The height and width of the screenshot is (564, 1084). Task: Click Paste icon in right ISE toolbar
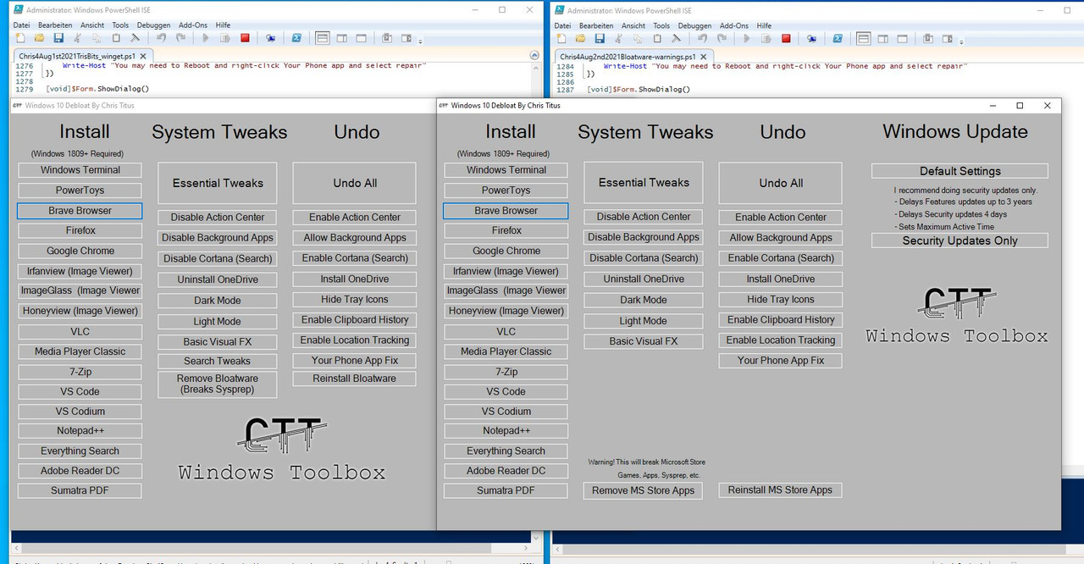coord(656,38)
